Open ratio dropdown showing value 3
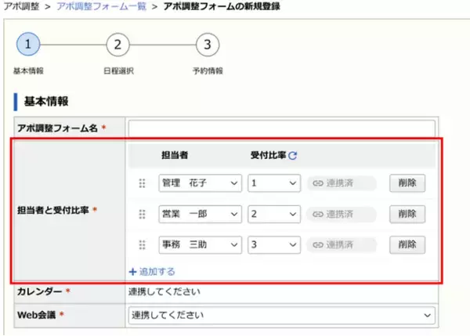Image resolution: width=470 pixels, height=336 pixels. point(273,244)
